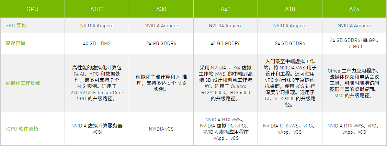Click the GPU 架构 row label
The image size is (387, 146).
pos(16,26)
